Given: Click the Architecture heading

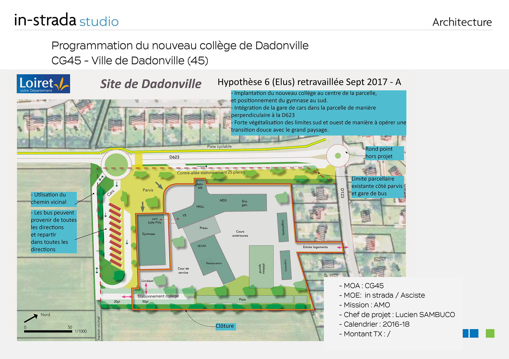Looking at the screenshot, I should (462, 22).
